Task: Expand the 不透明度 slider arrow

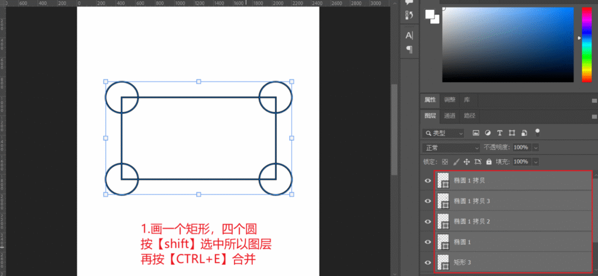Action: 536,148
